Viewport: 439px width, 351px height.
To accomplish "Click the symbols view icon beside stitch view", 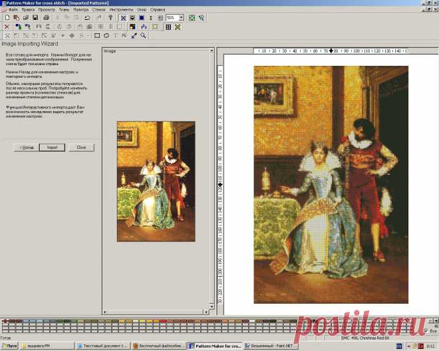I will (132, 18).
